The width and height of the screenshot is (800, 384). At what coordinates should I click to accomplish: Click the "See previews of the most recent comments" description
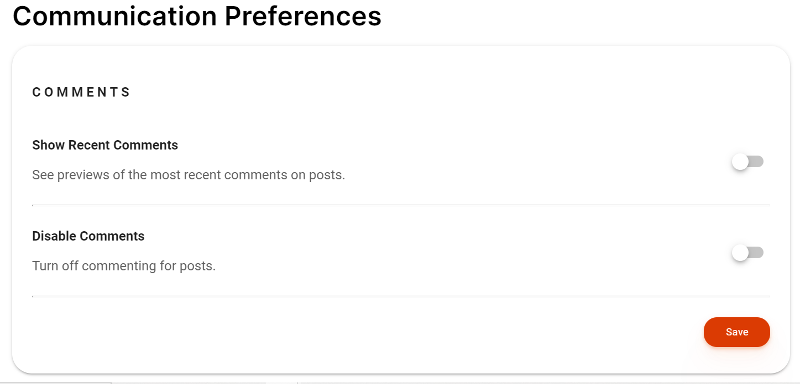pos(189,175)
